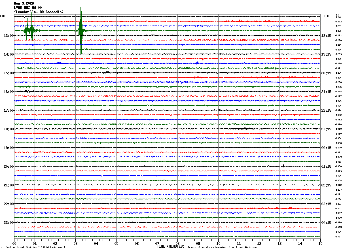Click the DC offset value -1299

pos(338,54)
